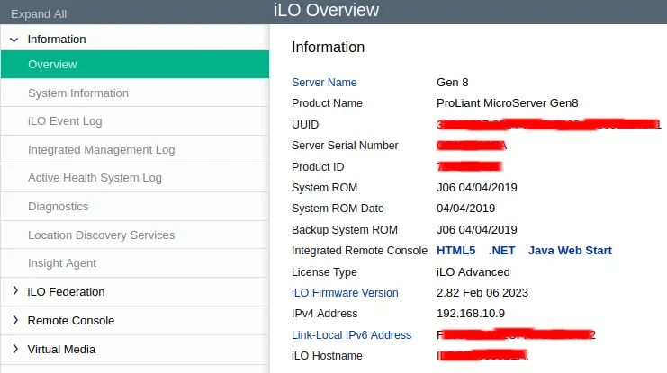667x373 pixels.
Task: Click the 'IPv4 Address' label
Action: (325, 314)
